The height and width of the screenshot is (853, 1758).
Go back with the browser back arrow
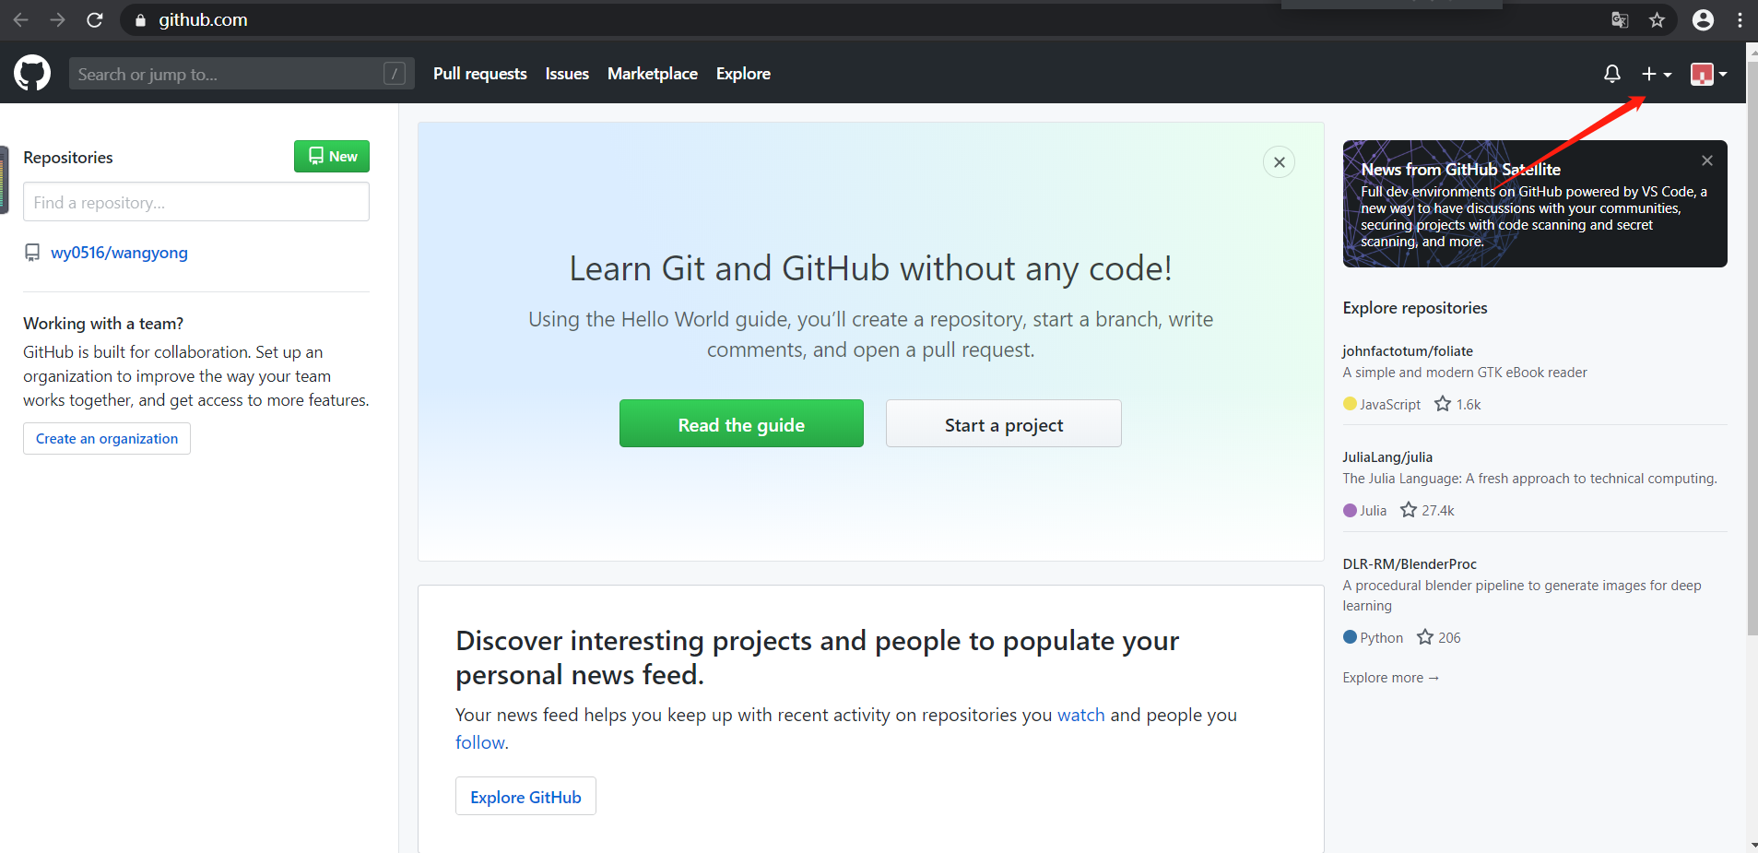point(20,19)
